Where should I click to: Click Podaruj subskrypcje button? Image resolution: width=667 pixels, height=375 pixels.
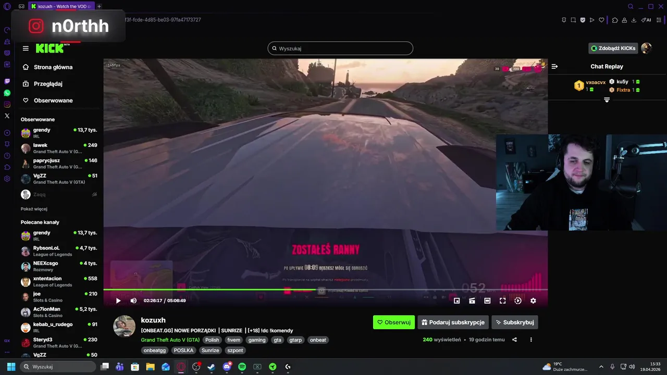pos(453,322)
